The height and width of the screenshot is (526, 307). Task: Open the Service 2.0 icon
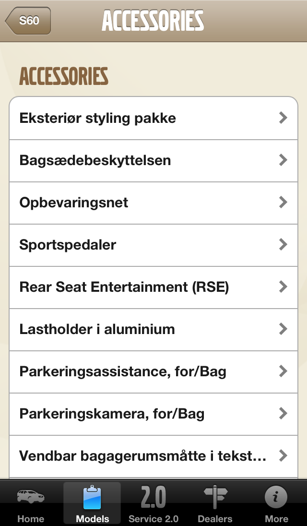pyautogui.click(x=153, y=497)
